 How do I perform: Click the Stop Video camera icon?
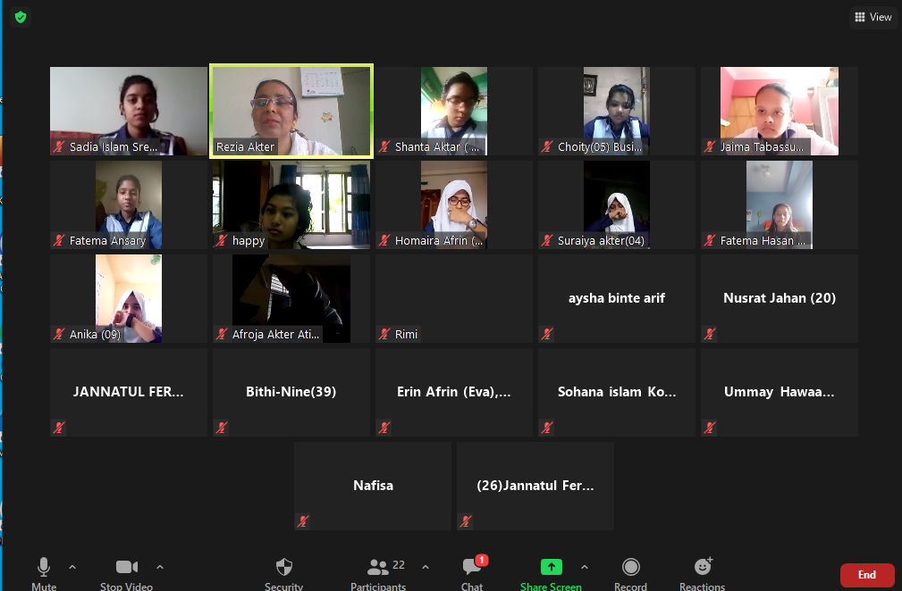pyautogui.click(x=127, y=567)
